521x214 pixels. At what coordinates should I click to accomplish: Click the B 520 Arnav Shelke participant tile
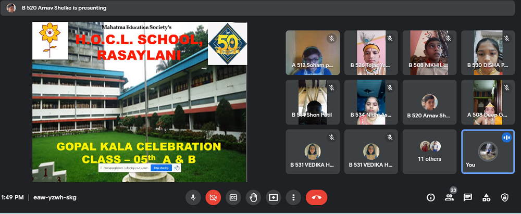pyautogui.click(x=429, y=102)
